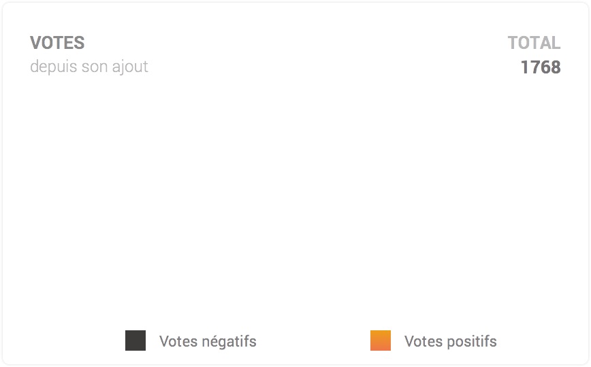Hide negative votes using the dark grey swatch
The width and height of the screenshot is (591, 367).
(135, 340)
